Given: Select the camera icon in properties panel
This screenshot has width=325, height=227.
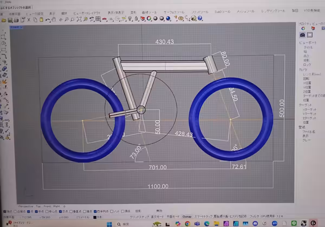Looking at the screenshot, I should coord(303,35).
